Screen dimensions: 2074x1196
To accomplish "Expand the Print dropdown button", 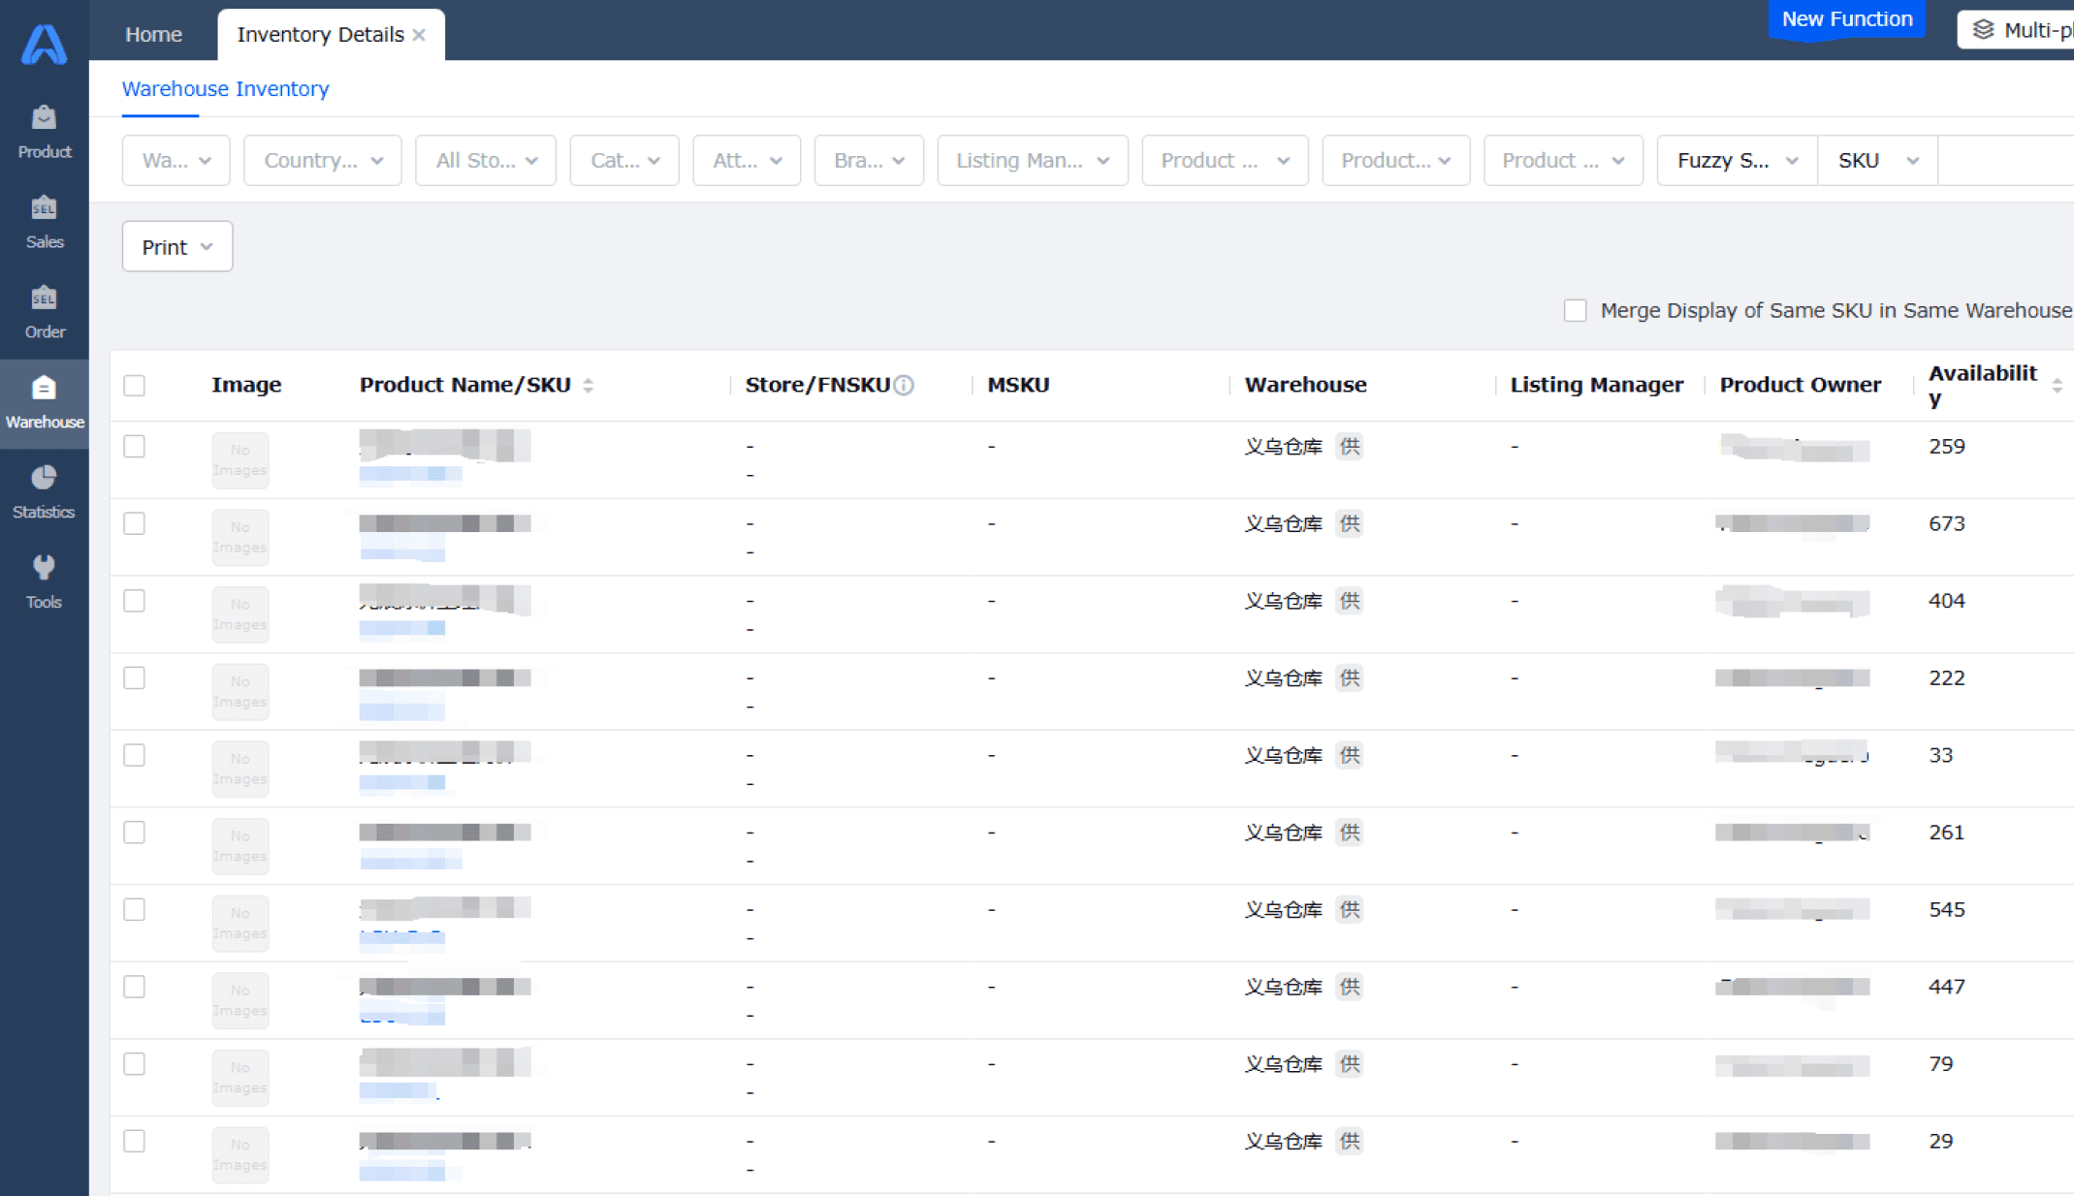I will tap(176, 247).
